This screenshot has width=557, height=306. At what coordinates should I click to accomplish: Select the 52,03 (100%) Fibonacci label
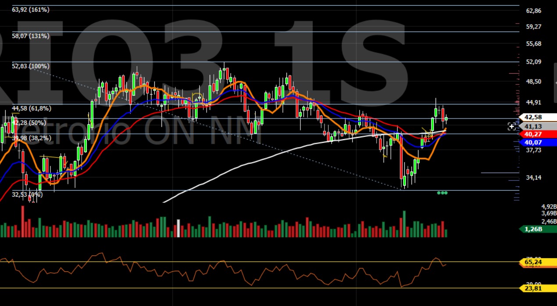tap(31, 66)
